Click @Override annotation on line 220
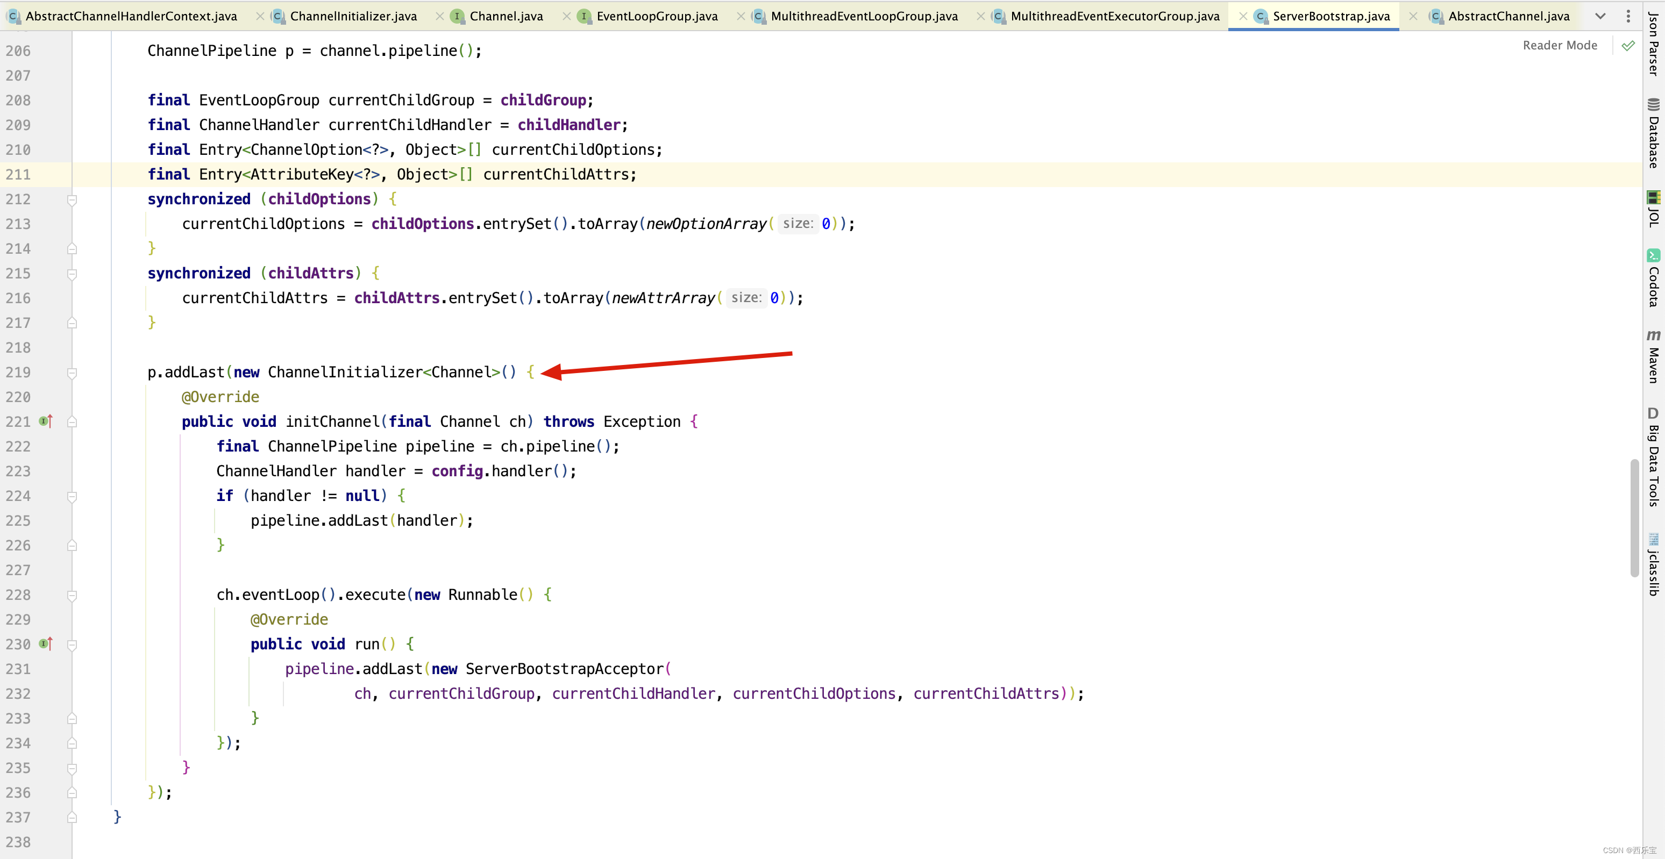Viewport: 1665px width, 859px height. coord(220,397)
